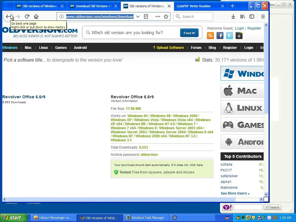
Task: Click the Y! Search button in background window
Action: tap(272, 207)
